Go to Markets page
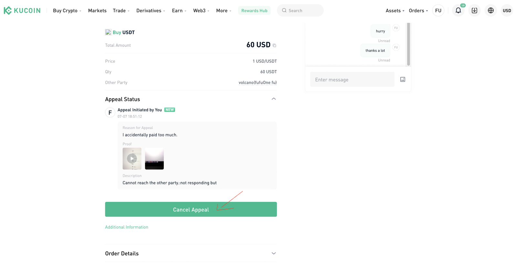 tap(97, 11)
